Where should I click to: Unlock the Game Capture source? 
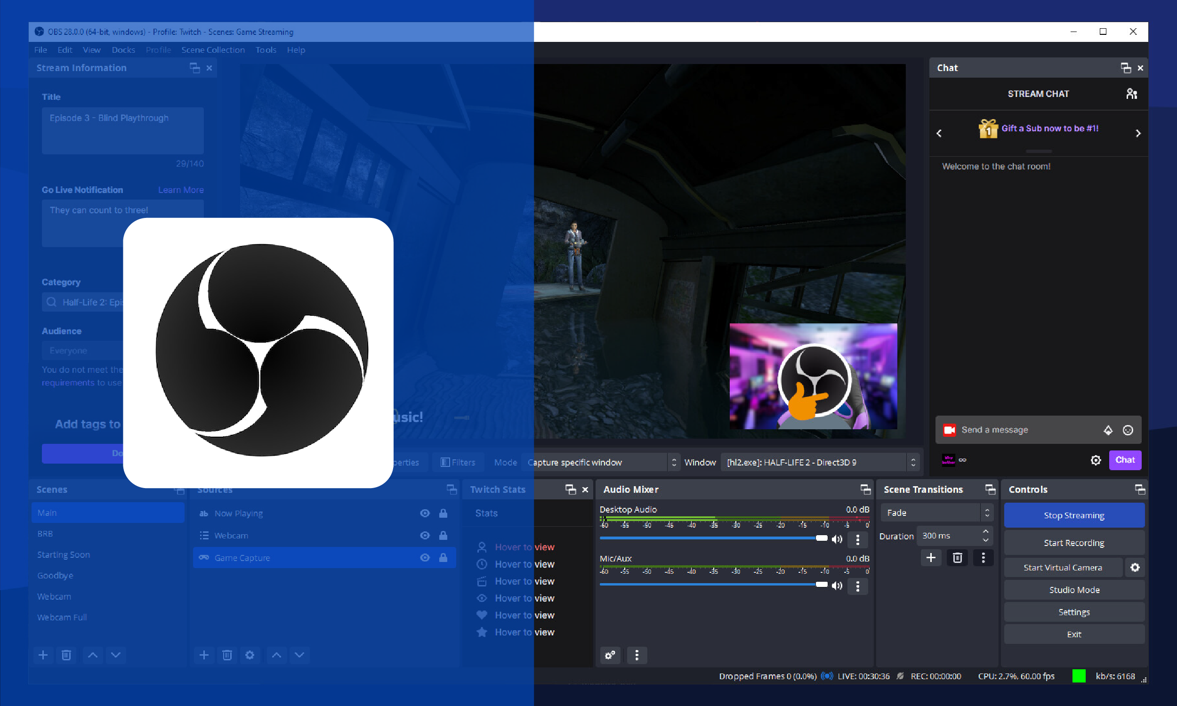pyautogui.click(x=443, y=558)
